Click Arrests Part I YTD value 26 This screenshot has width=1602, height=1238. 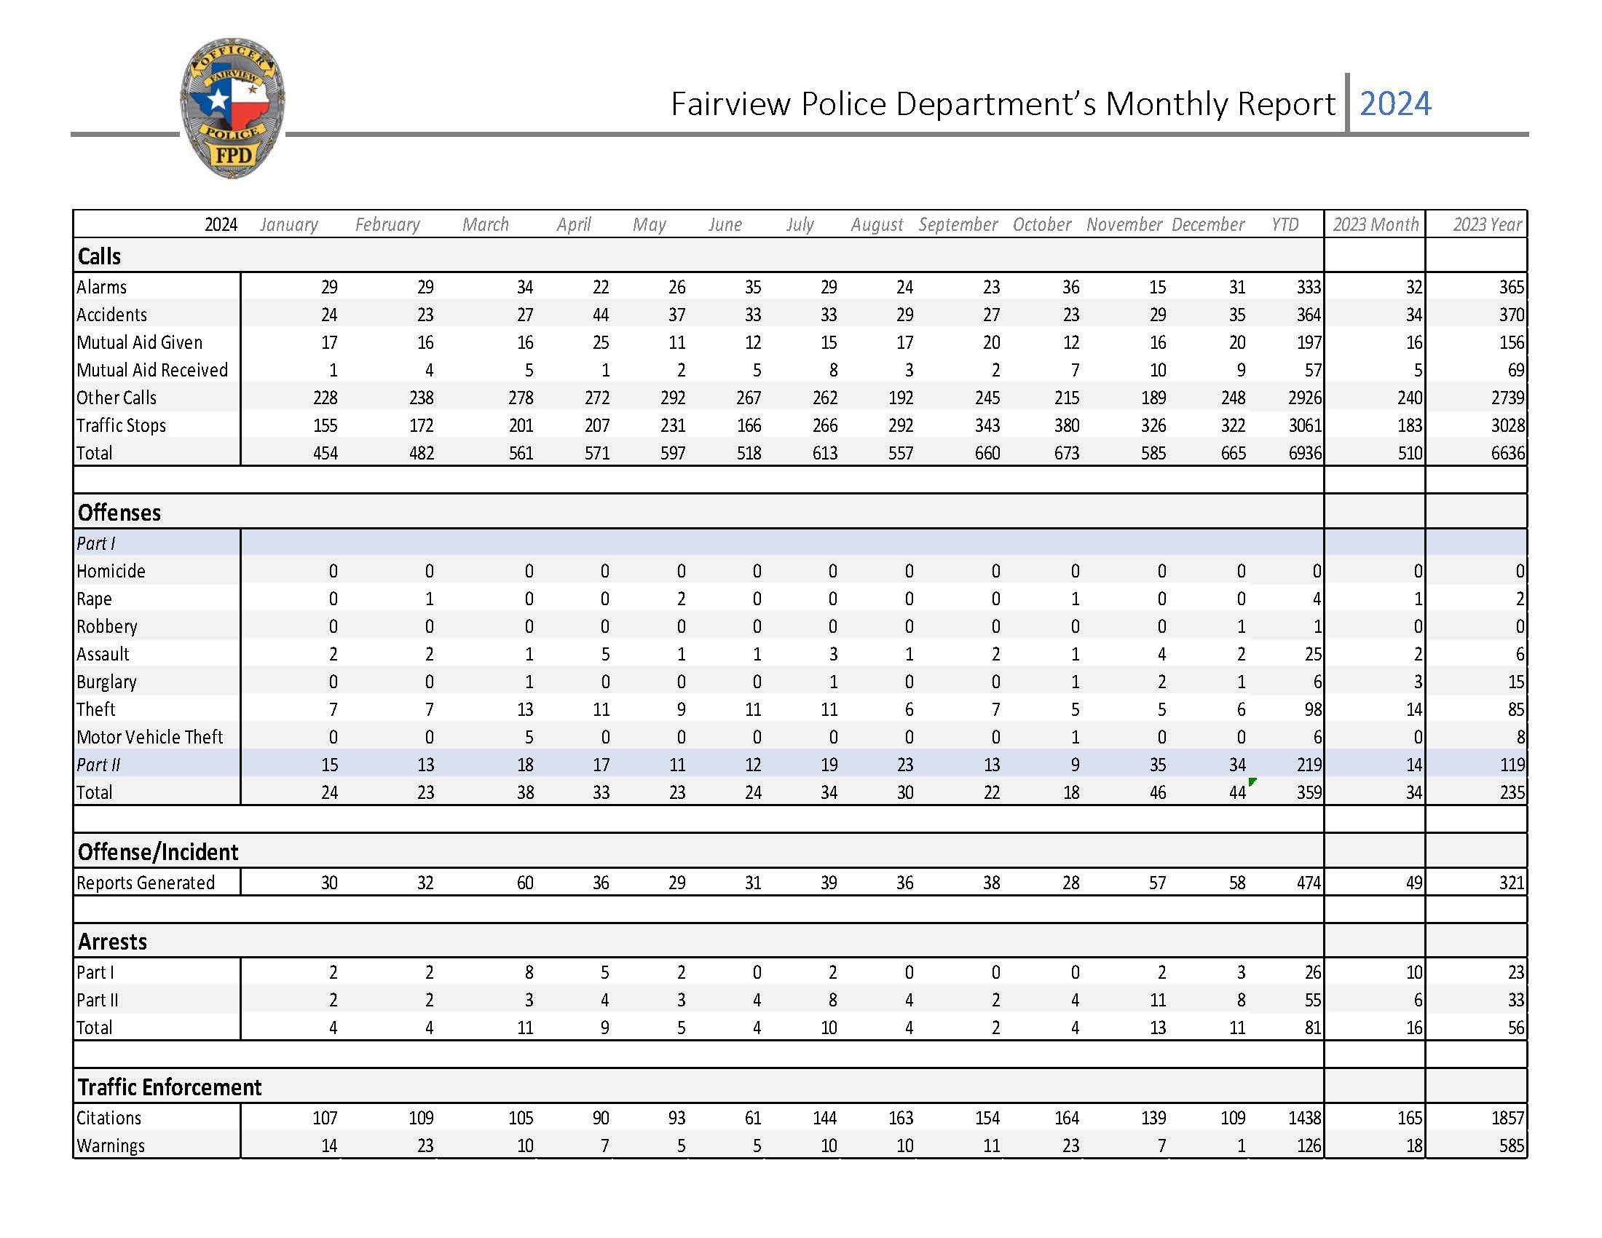1312,972
